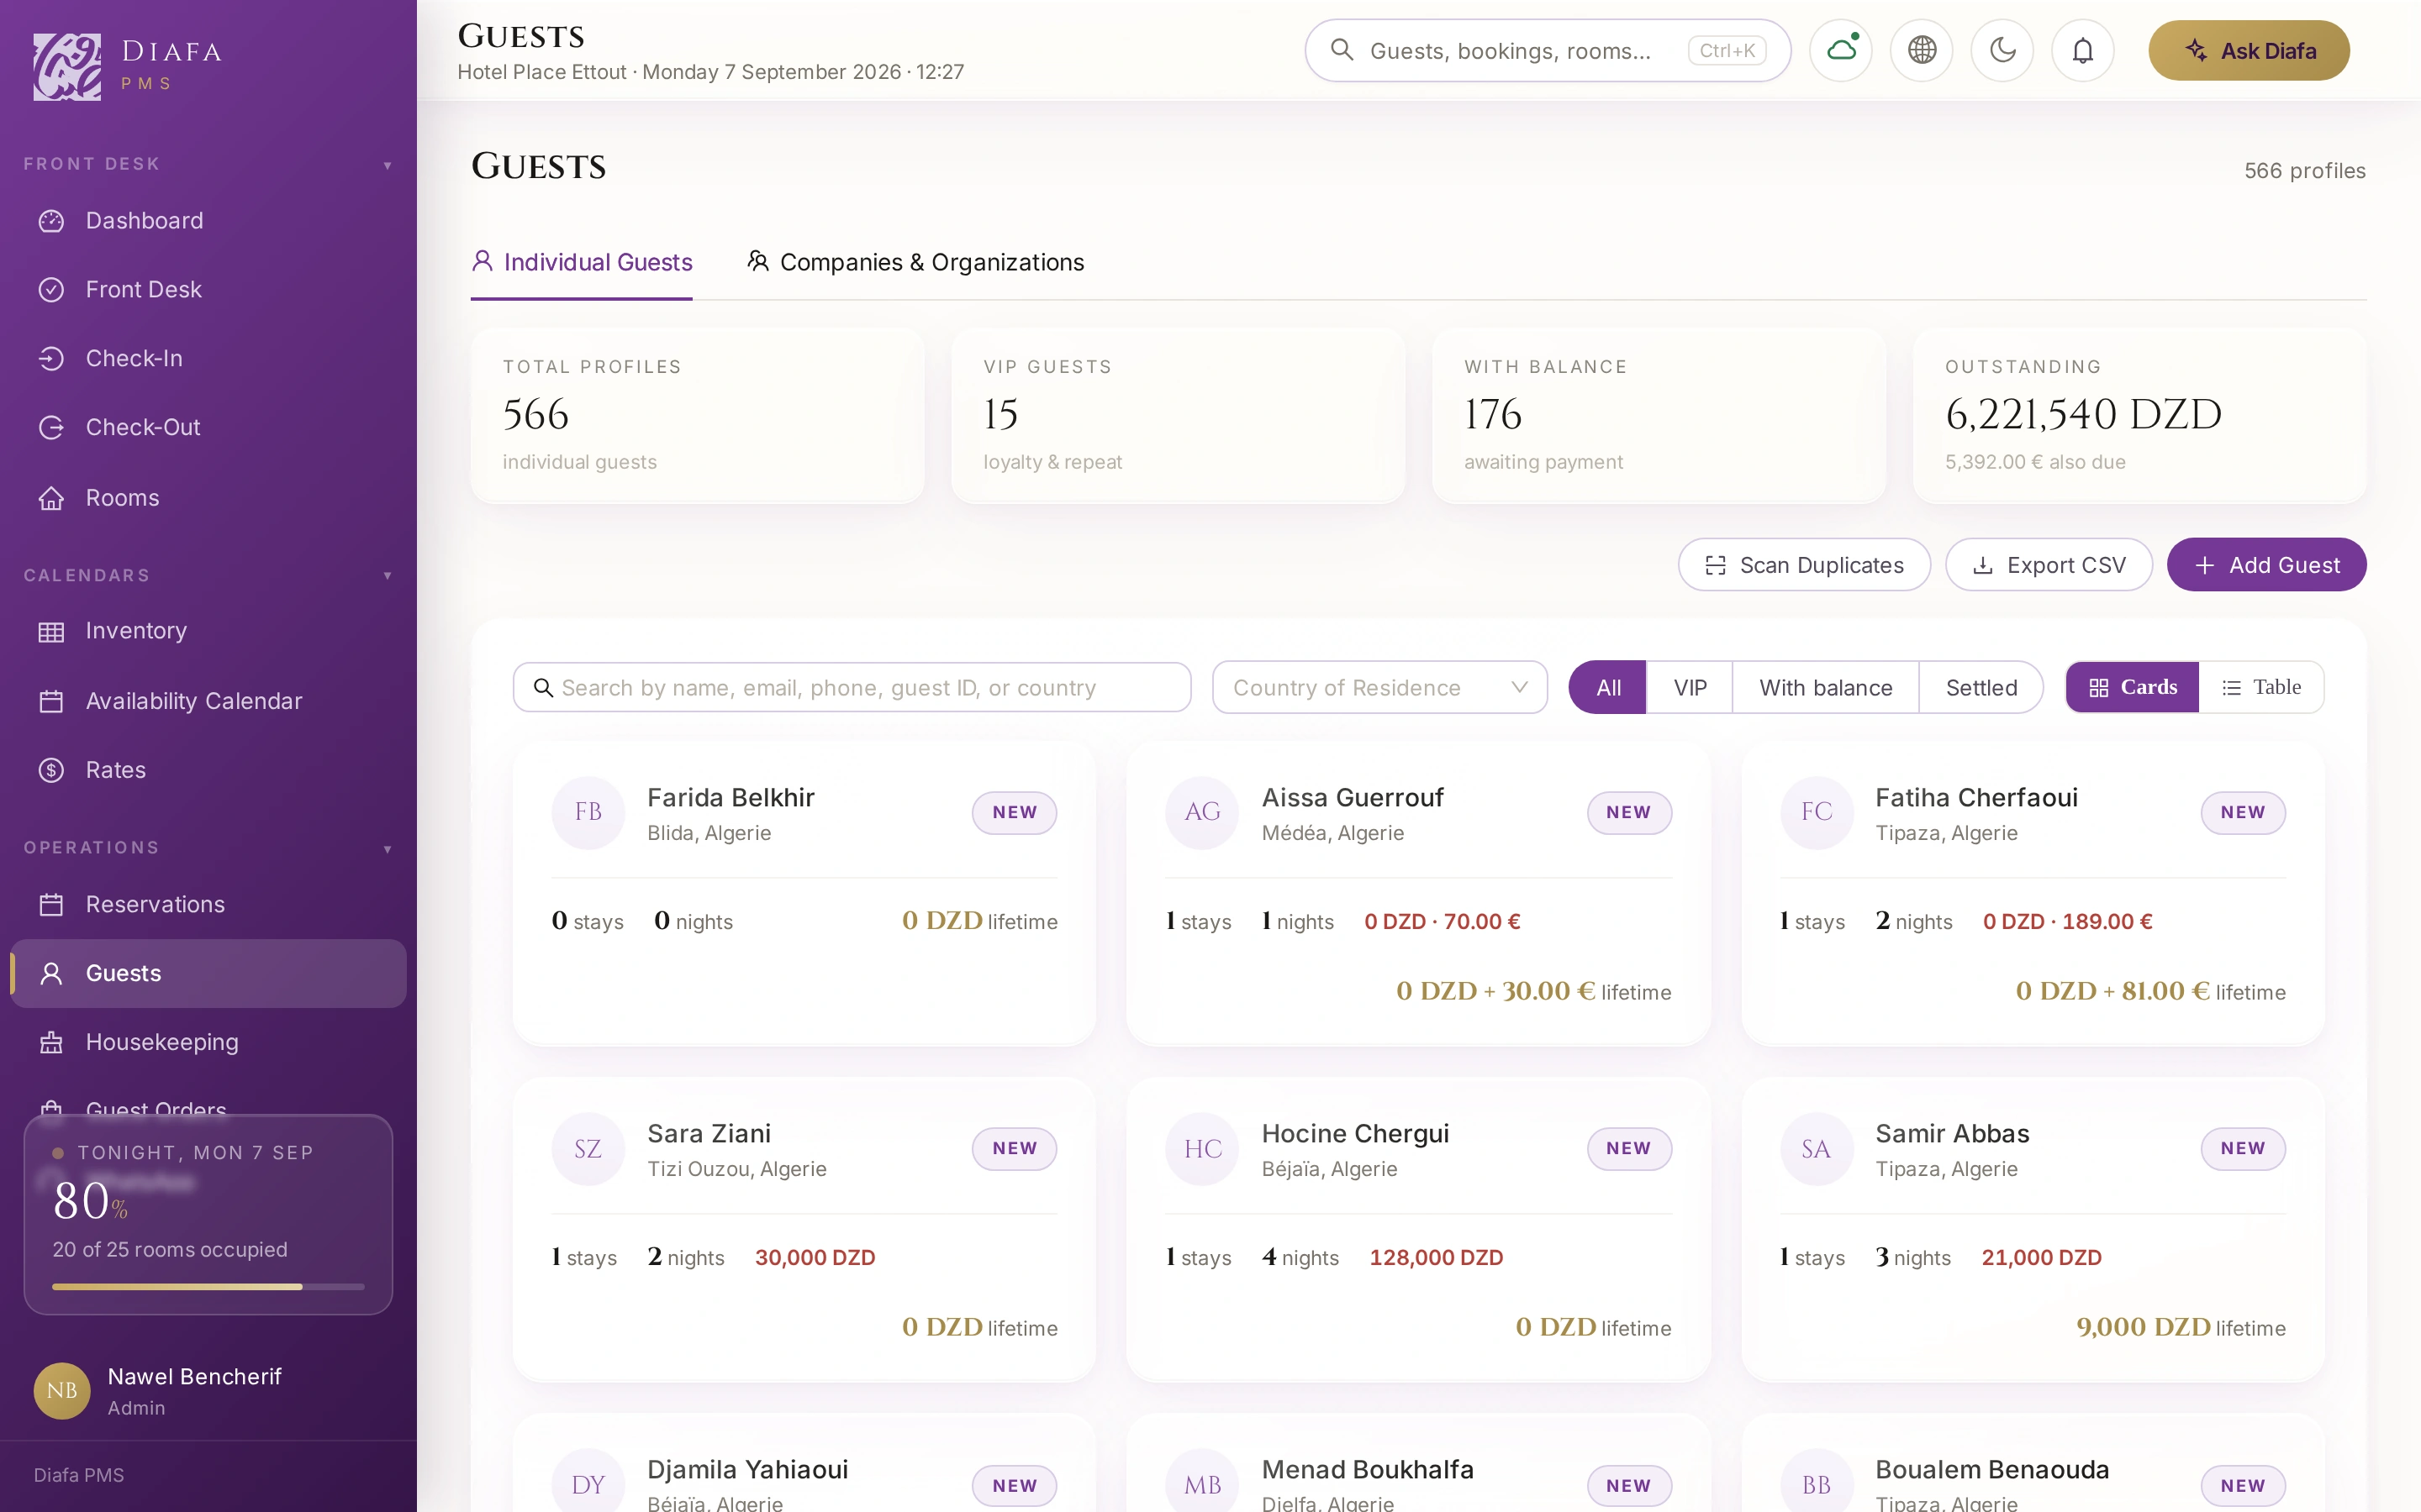Click Sara Ziani's 30,000 DZD balance

point(815,1257)
